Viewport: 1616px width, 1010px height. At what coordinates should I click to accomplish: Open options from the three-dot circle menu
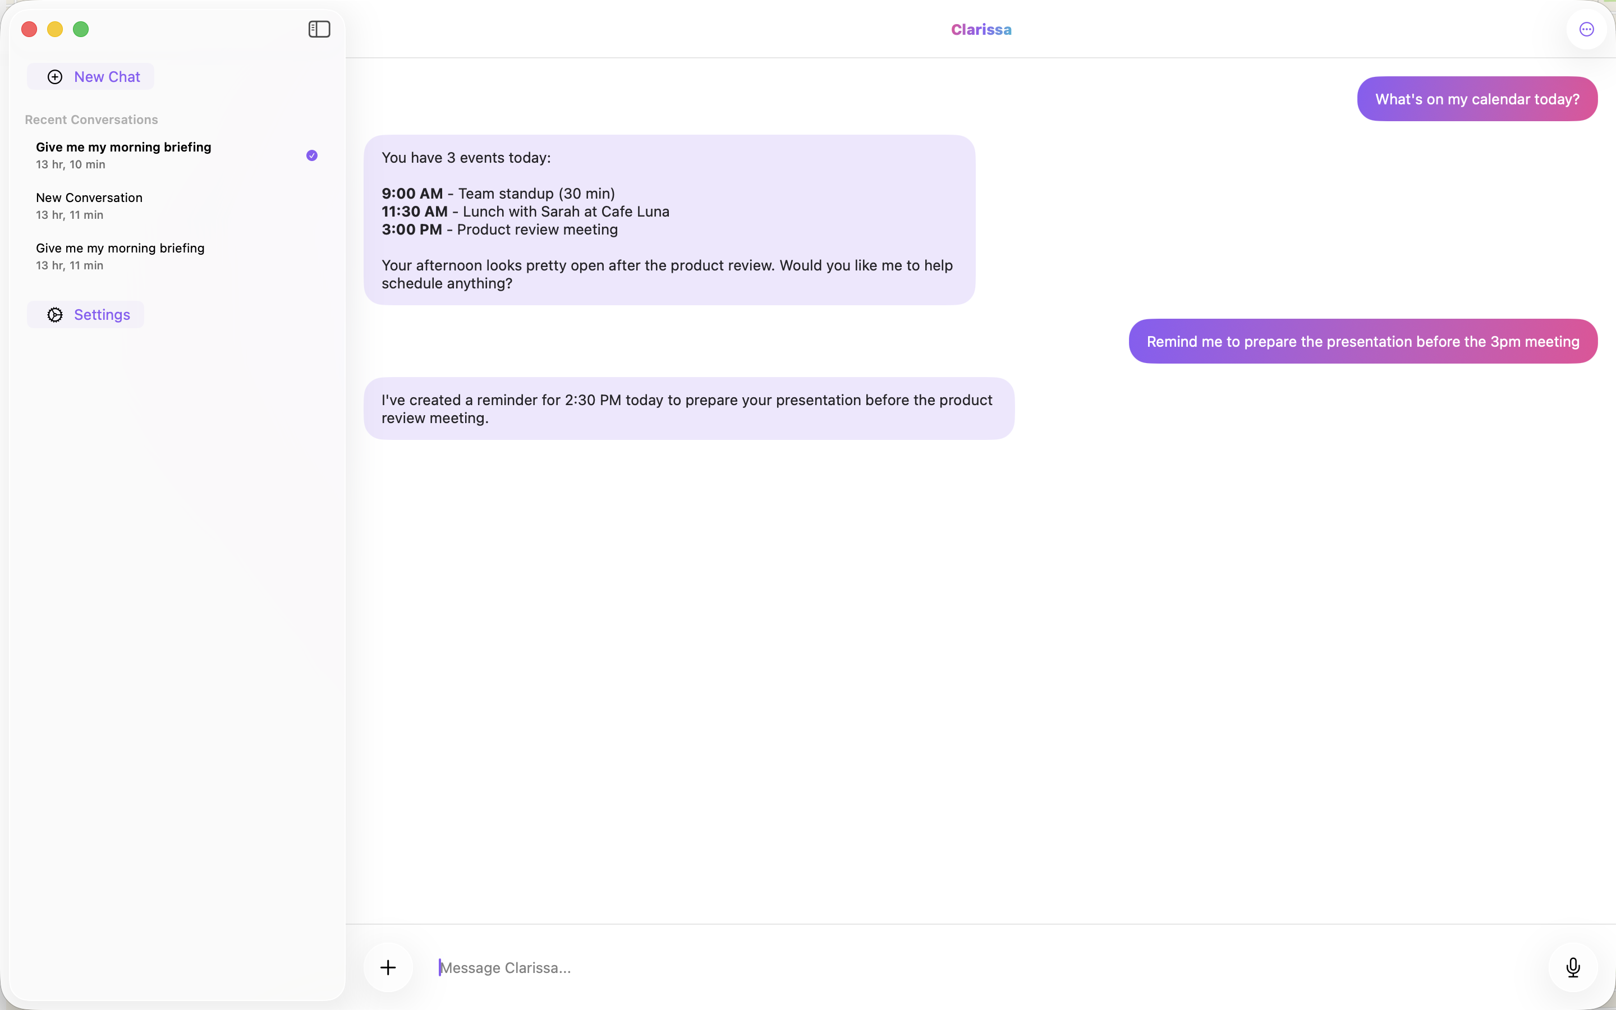tap(1586, 29)
